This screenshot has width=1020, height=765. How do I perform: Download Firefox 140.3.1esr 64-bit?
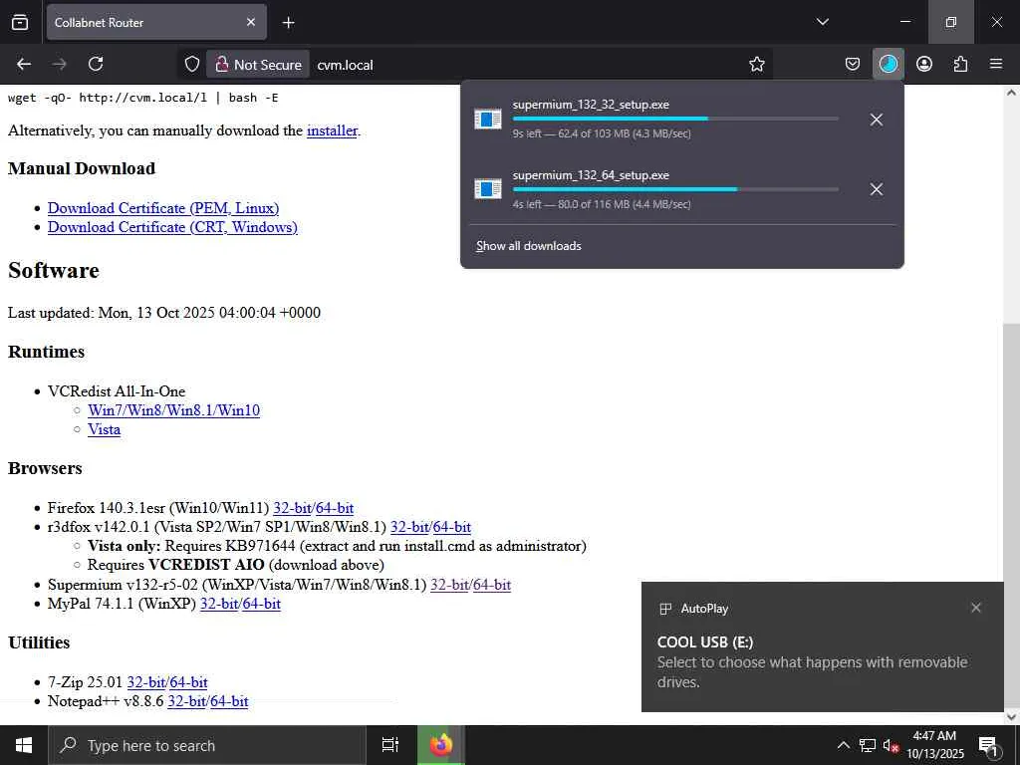[x=335, y=508]
